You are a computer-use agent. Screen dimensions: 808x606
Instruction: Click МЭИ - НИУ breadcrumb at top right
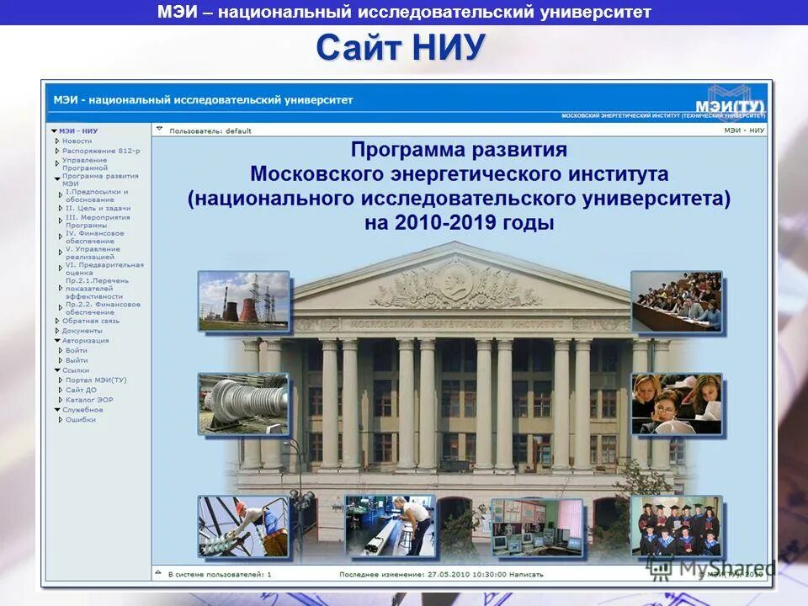tap(744, 130)
